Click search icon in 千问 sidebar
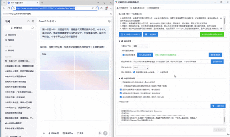This screenshot has height=137, width=230. (x=28, y=21)
